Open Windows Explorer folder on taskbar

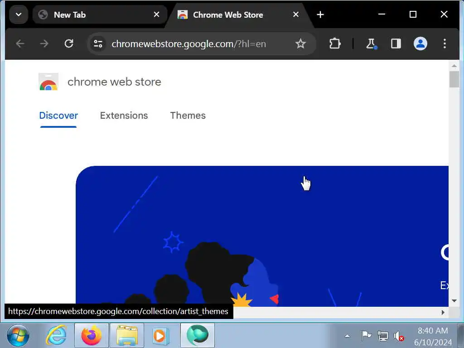click(x=127, y=336)
